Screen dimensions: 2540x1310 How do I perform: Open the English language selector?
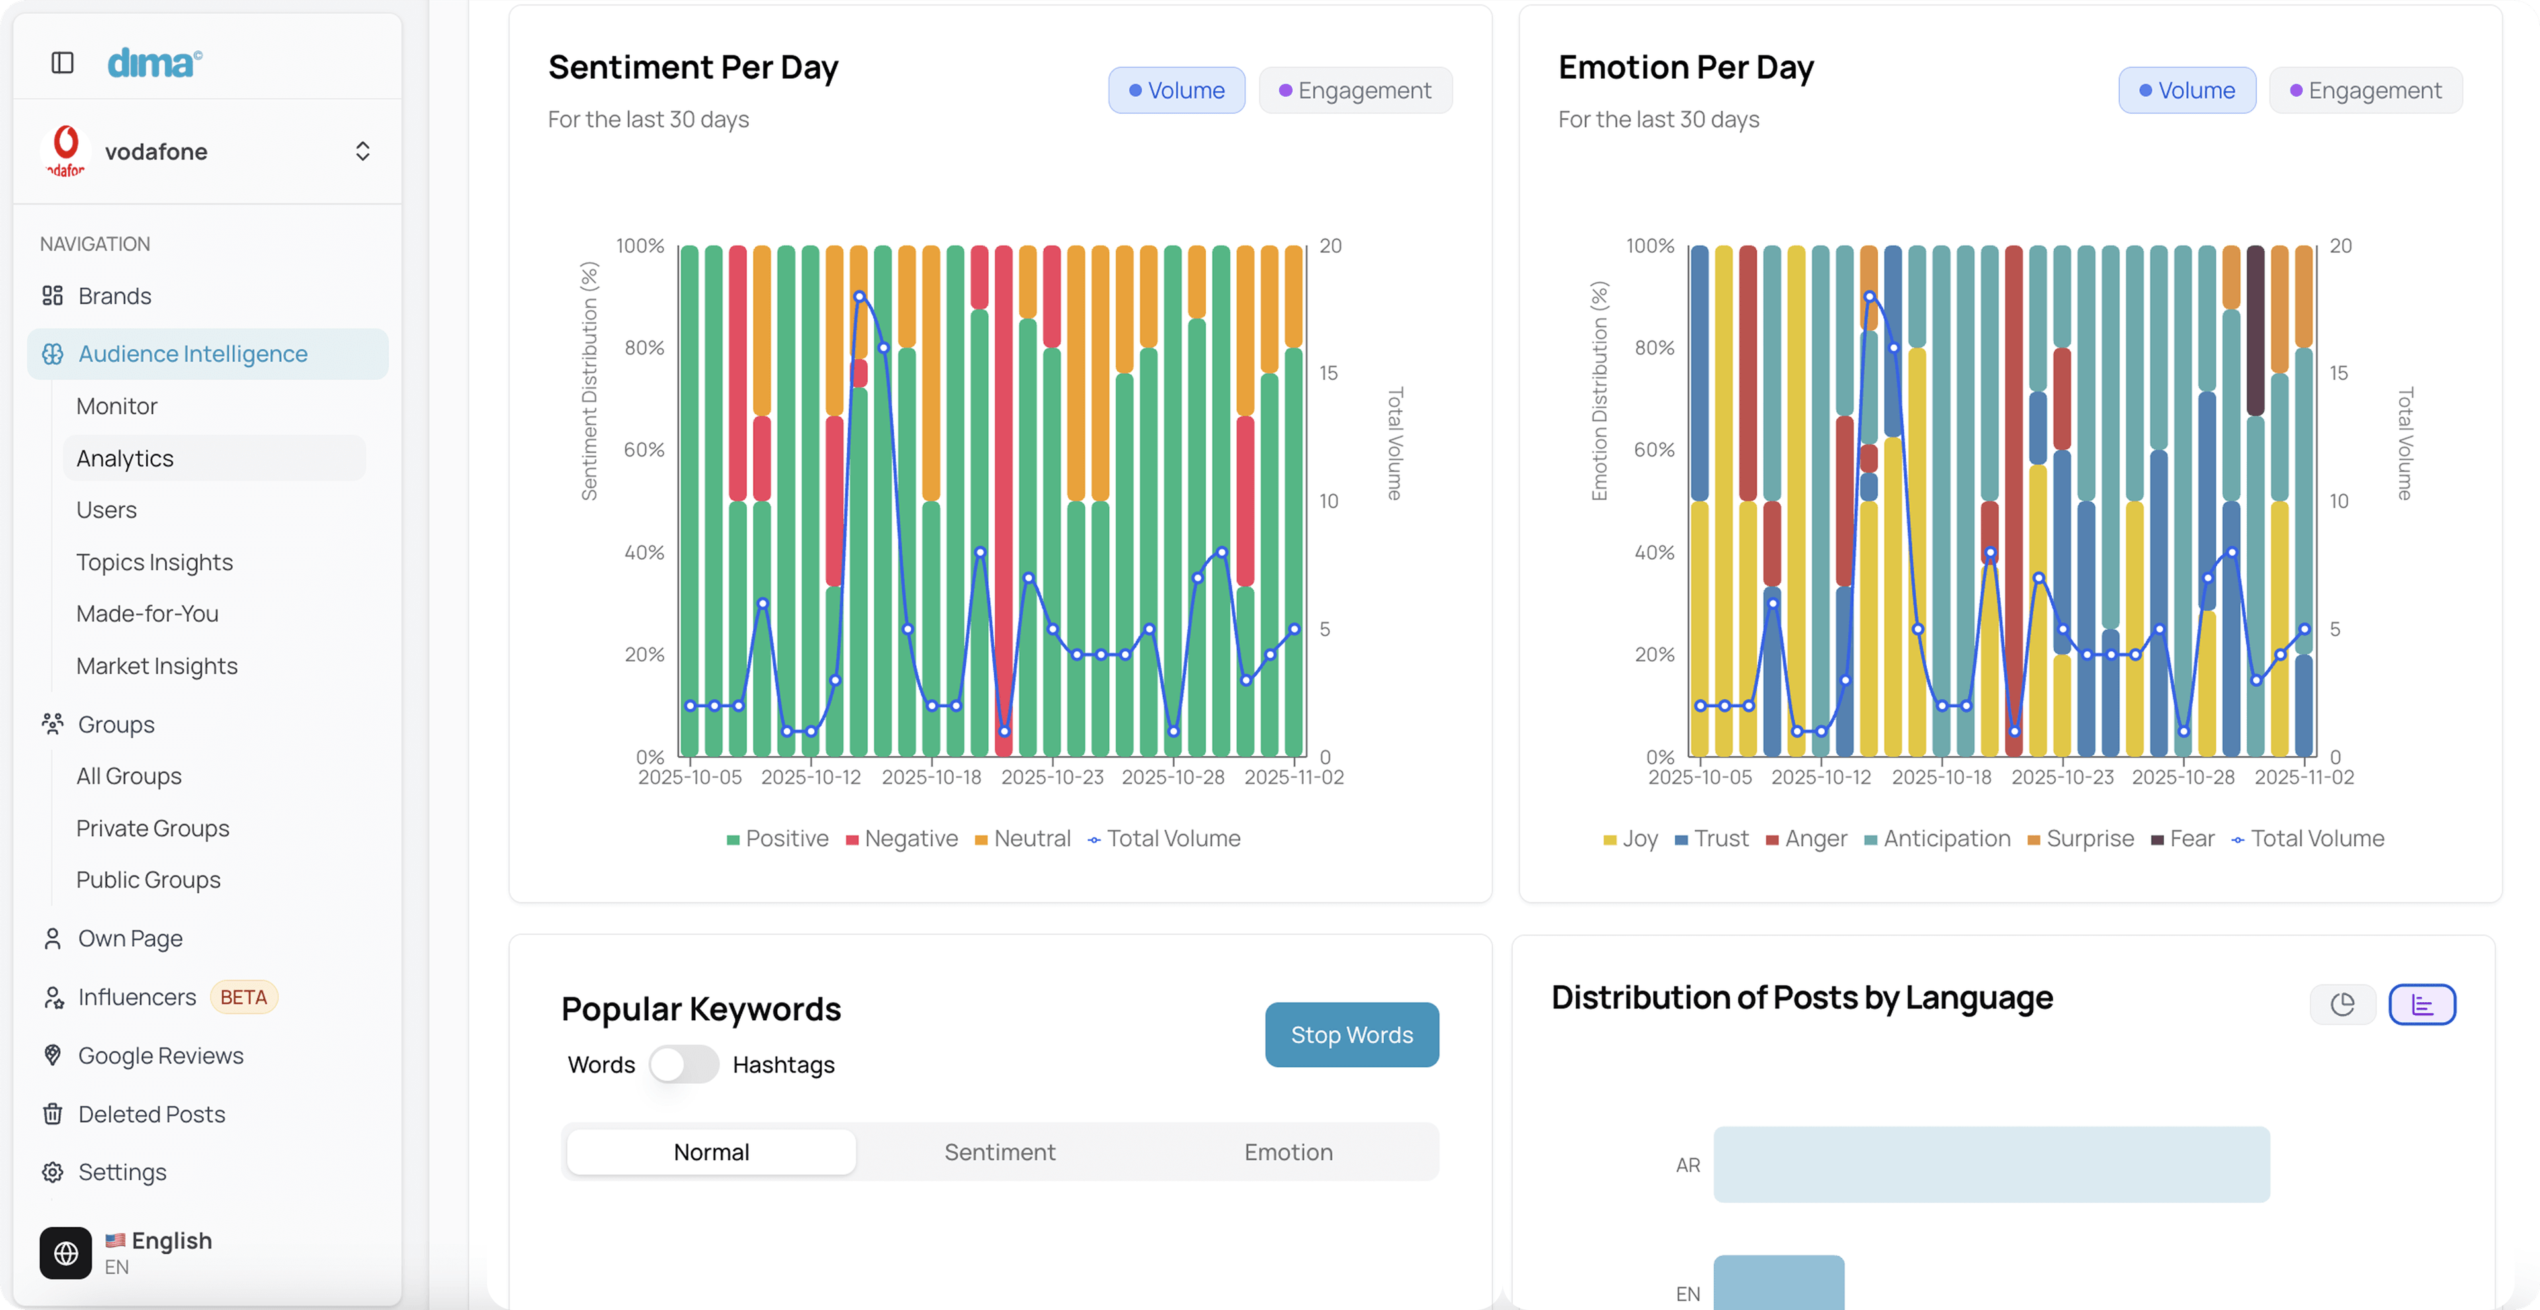pos(171,1241)
